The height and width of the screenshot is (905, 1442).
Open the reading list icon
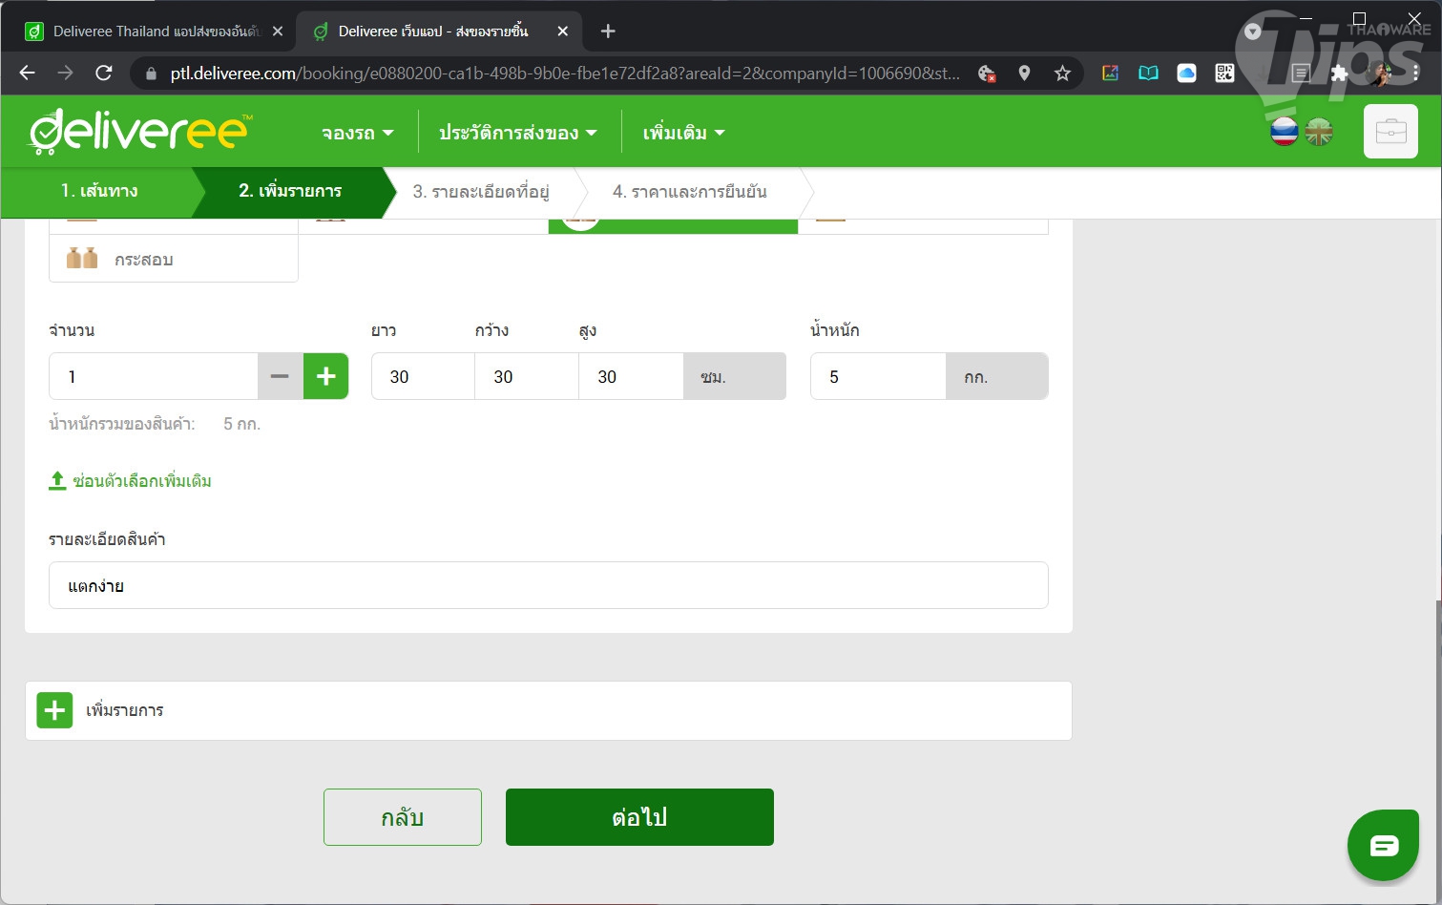click(x=1301, y=74)
